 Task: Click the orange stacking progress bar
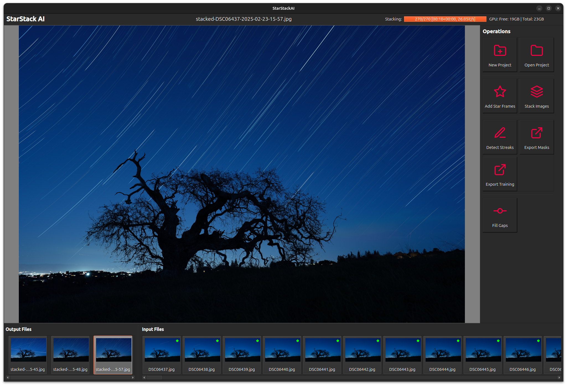tap(445, 19)
